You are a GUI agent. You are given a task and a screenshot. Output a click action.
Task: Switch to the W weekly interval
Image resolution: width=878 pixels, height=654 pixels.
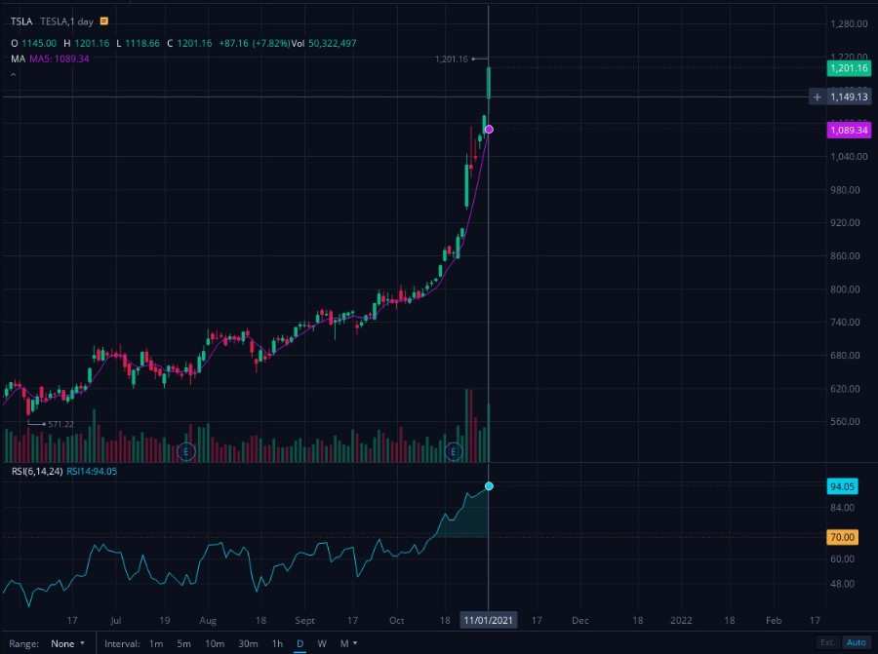[x=322, y=643]
